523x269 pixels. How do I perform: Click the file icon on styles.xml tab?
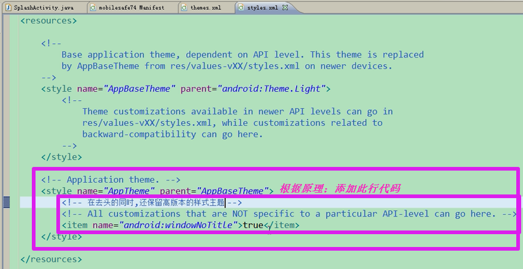coord(241,7)
